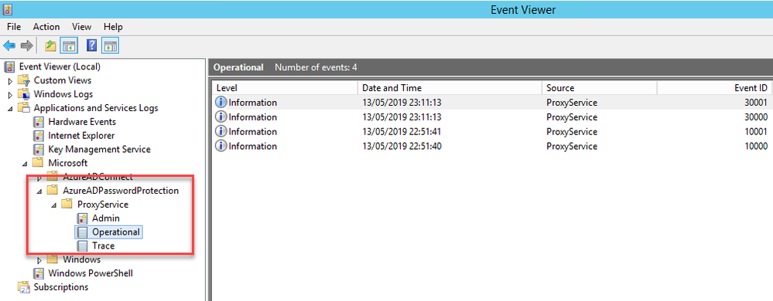Select the event row with ID 30000
The height and width of the screenshot is (301, 773).
(492, 117)
